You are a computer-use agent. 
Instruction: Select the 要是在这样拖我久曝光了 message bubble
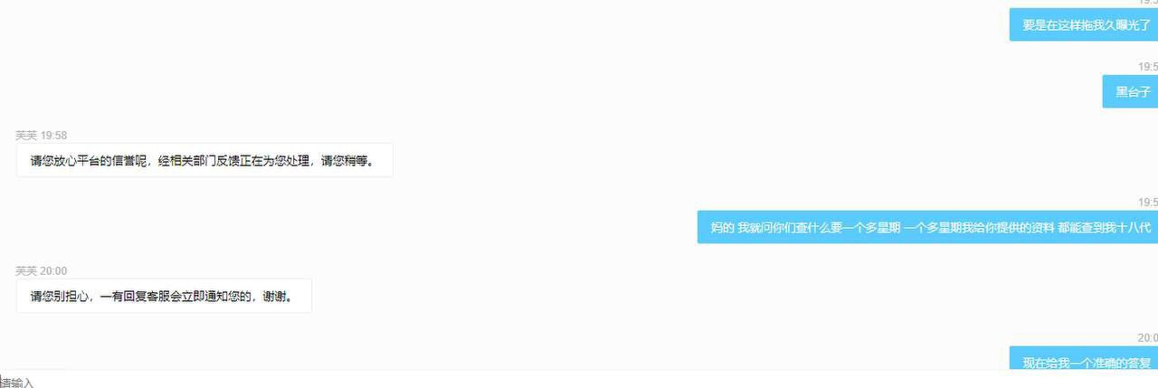pyautogui.click(x=1084, y=24)
